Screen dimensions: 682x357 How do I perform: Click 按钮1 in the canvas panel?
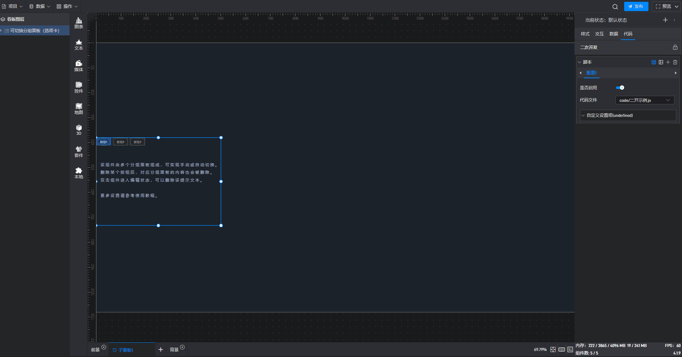[x=104, y=142]
